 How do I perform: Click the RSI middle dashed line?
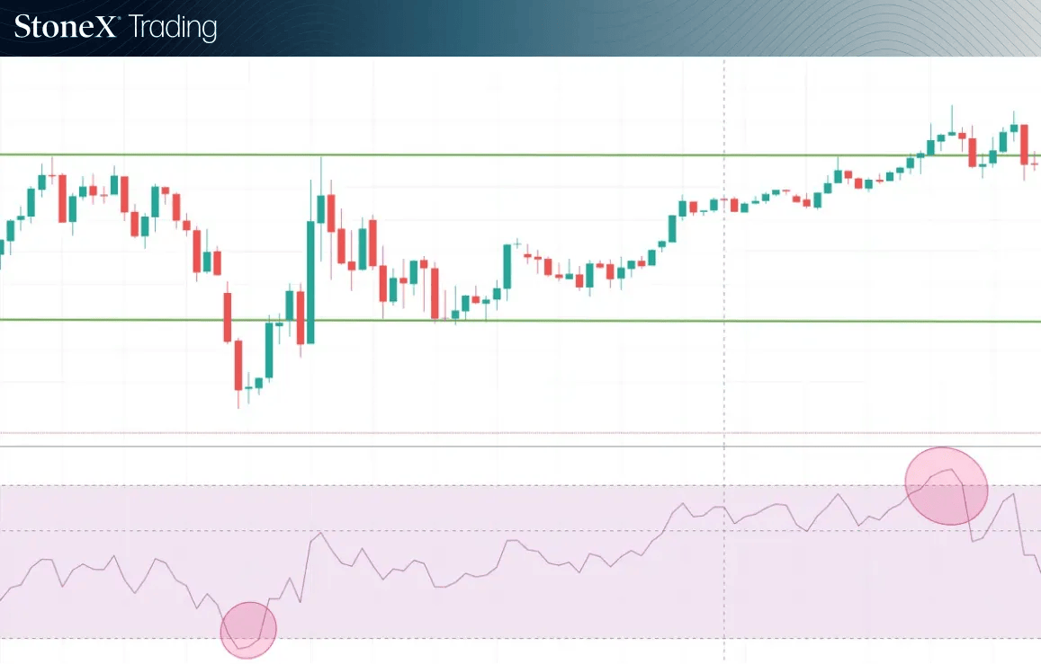click(x=520, y=531)
